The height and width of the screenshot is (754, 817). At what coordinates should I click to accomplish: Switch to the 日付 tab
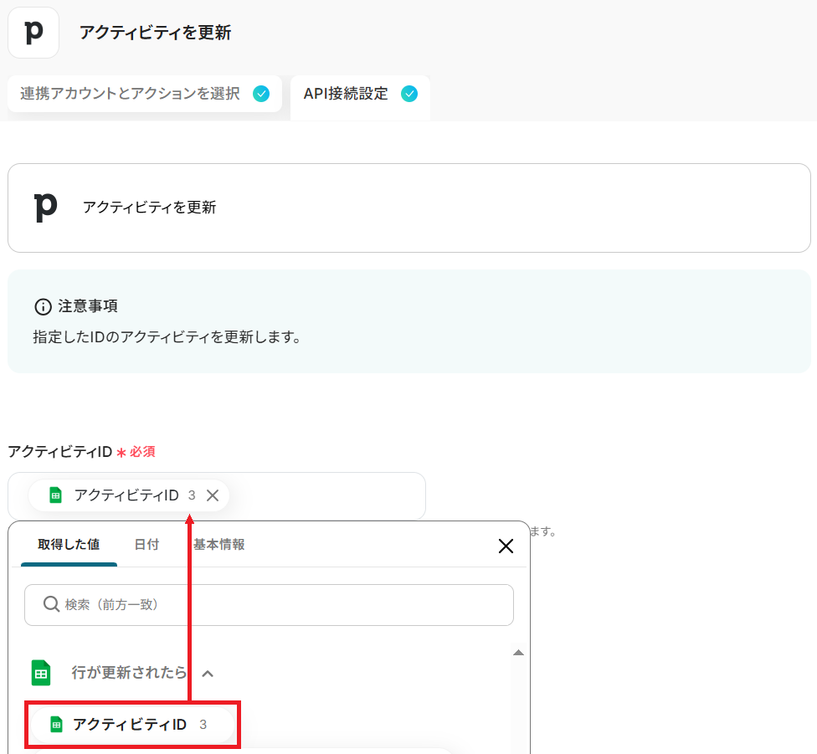click(x=146, y=544)
